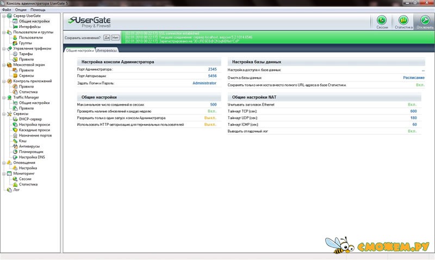Edit Administrator port value 2345
Screen dimensions: 435x260
tap(212, 70)
